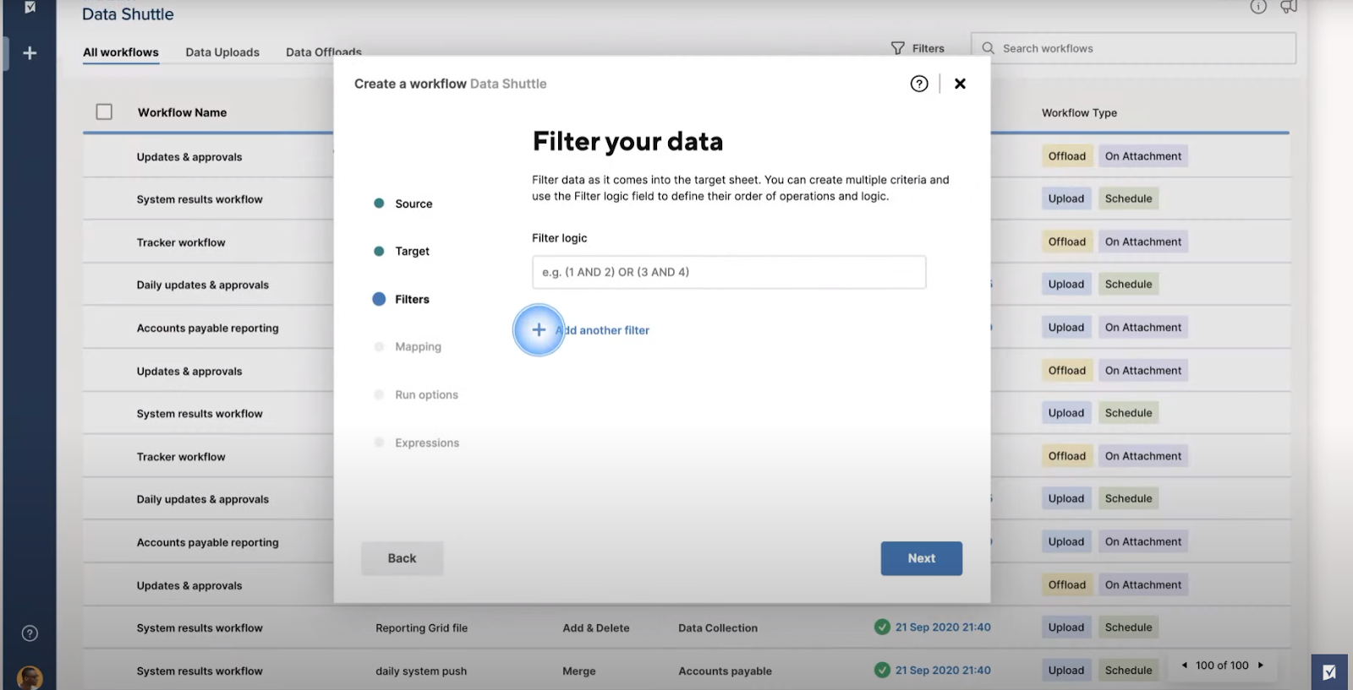Click the next page arrow in pagination
Screen dimensions: 1353x690
(x=1261, y=666)
